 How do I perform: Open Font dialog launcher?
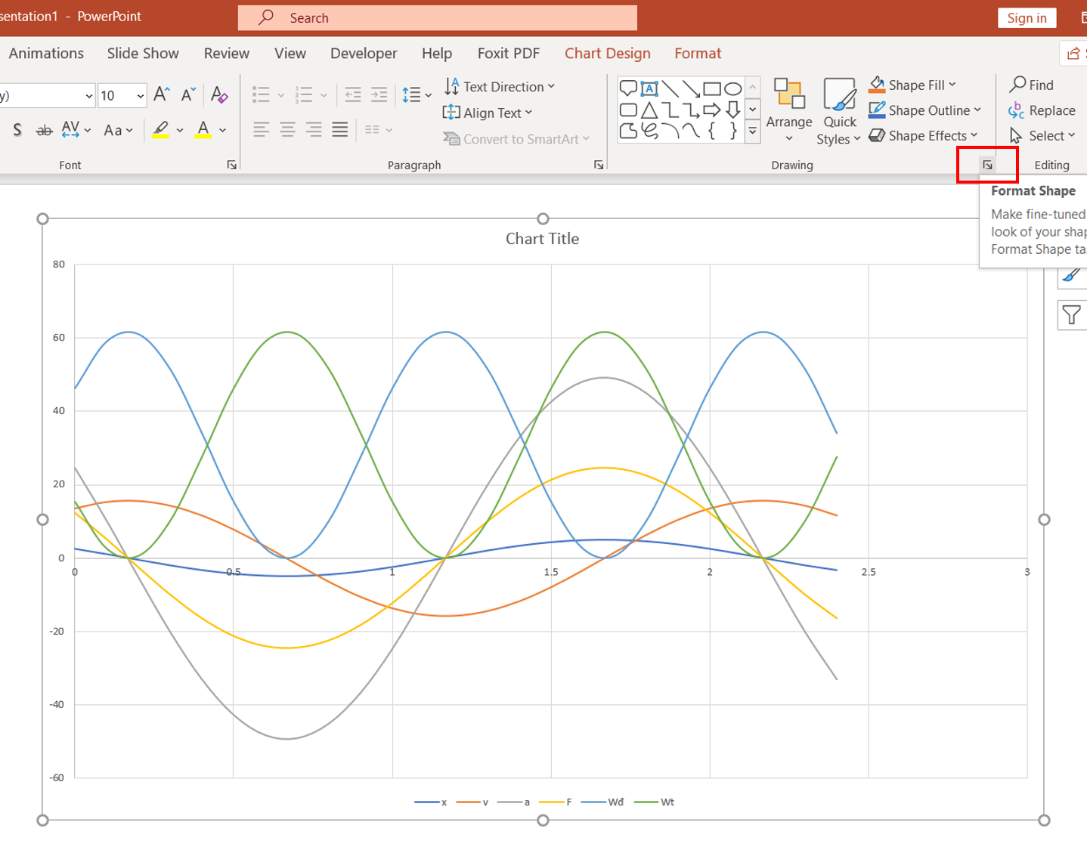[231, 165]
